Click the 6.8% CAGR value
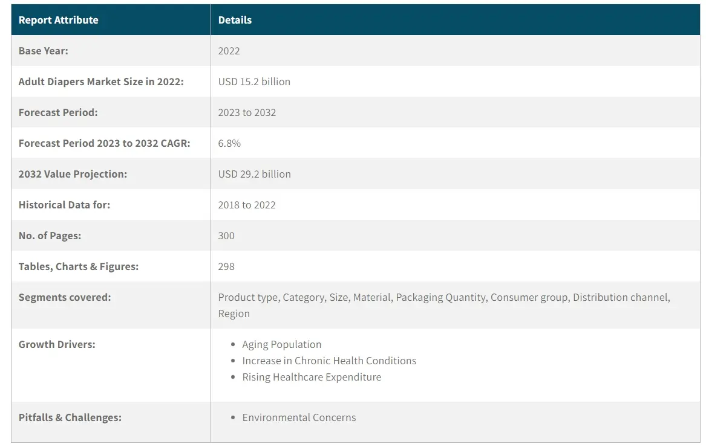 tap(229, 143)
